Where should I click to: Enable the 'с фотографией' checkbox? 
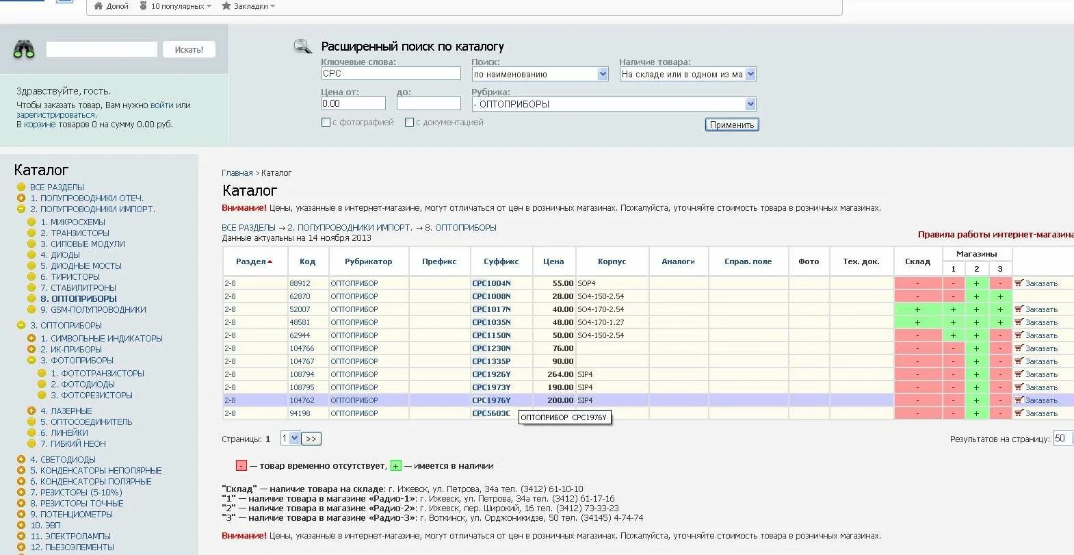[326, 122]
